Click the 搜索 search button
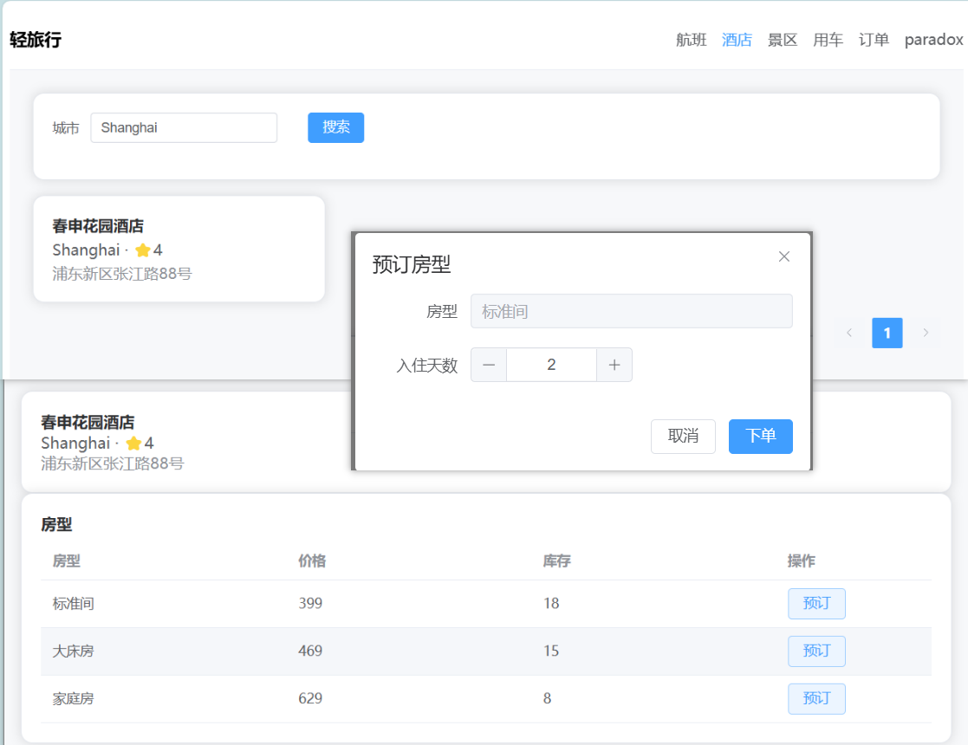 pos(335,127)
